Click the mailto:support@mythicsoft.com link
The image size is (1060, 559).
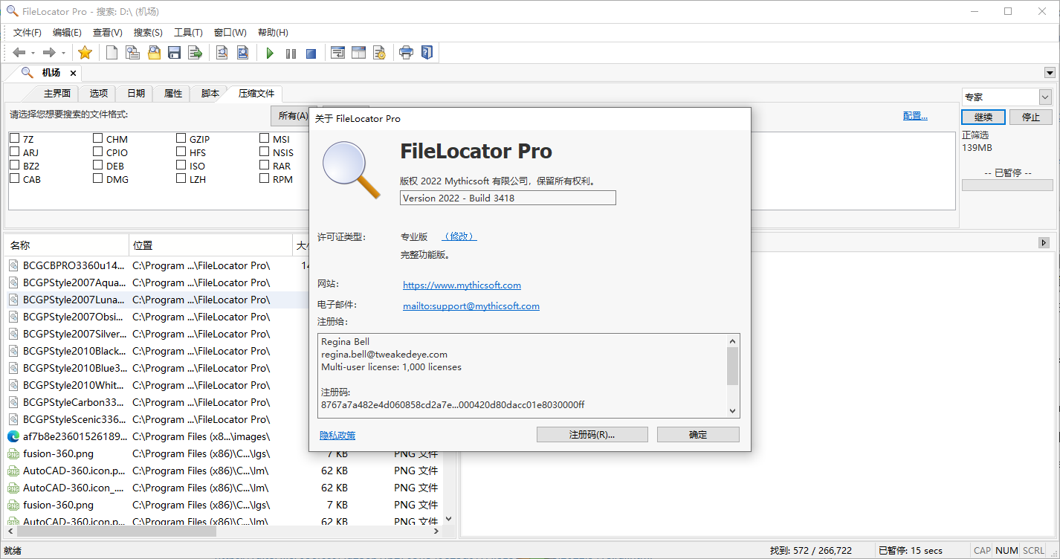click(x=471, y=306)
